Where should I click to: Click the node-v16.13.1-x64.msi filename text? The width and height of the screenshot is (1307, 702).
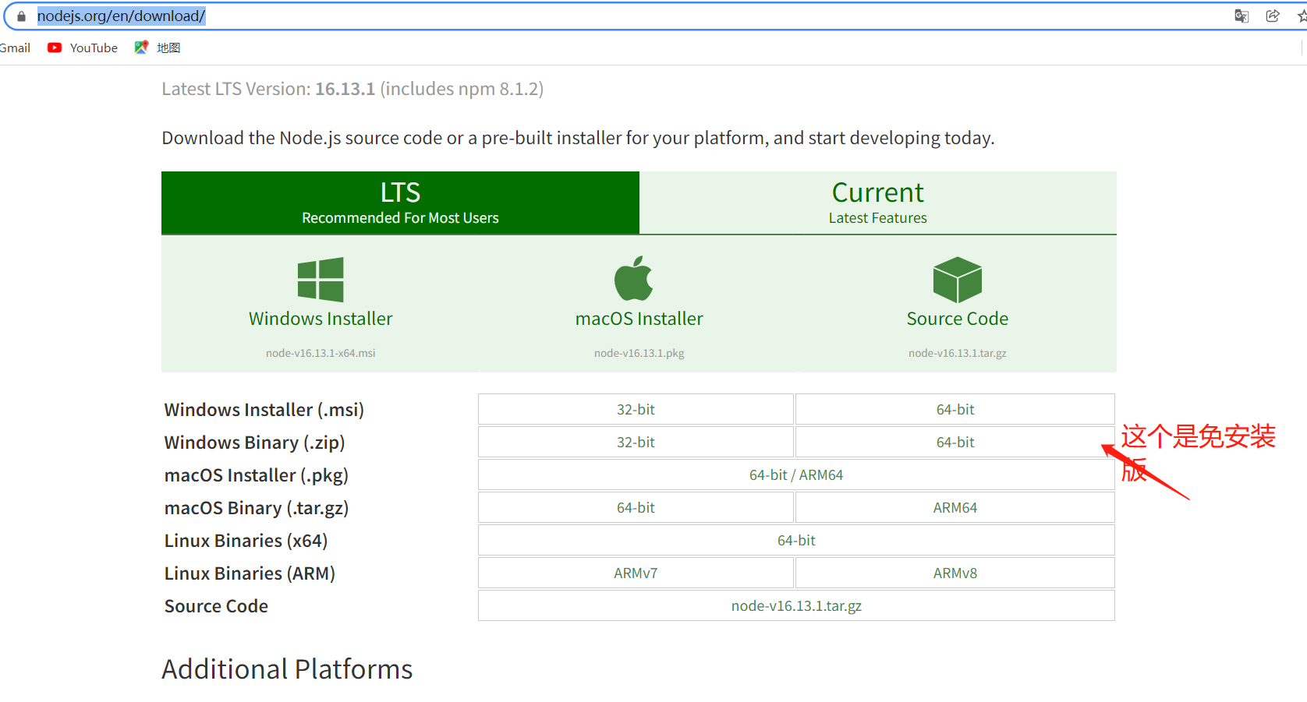tap(321, 353)
